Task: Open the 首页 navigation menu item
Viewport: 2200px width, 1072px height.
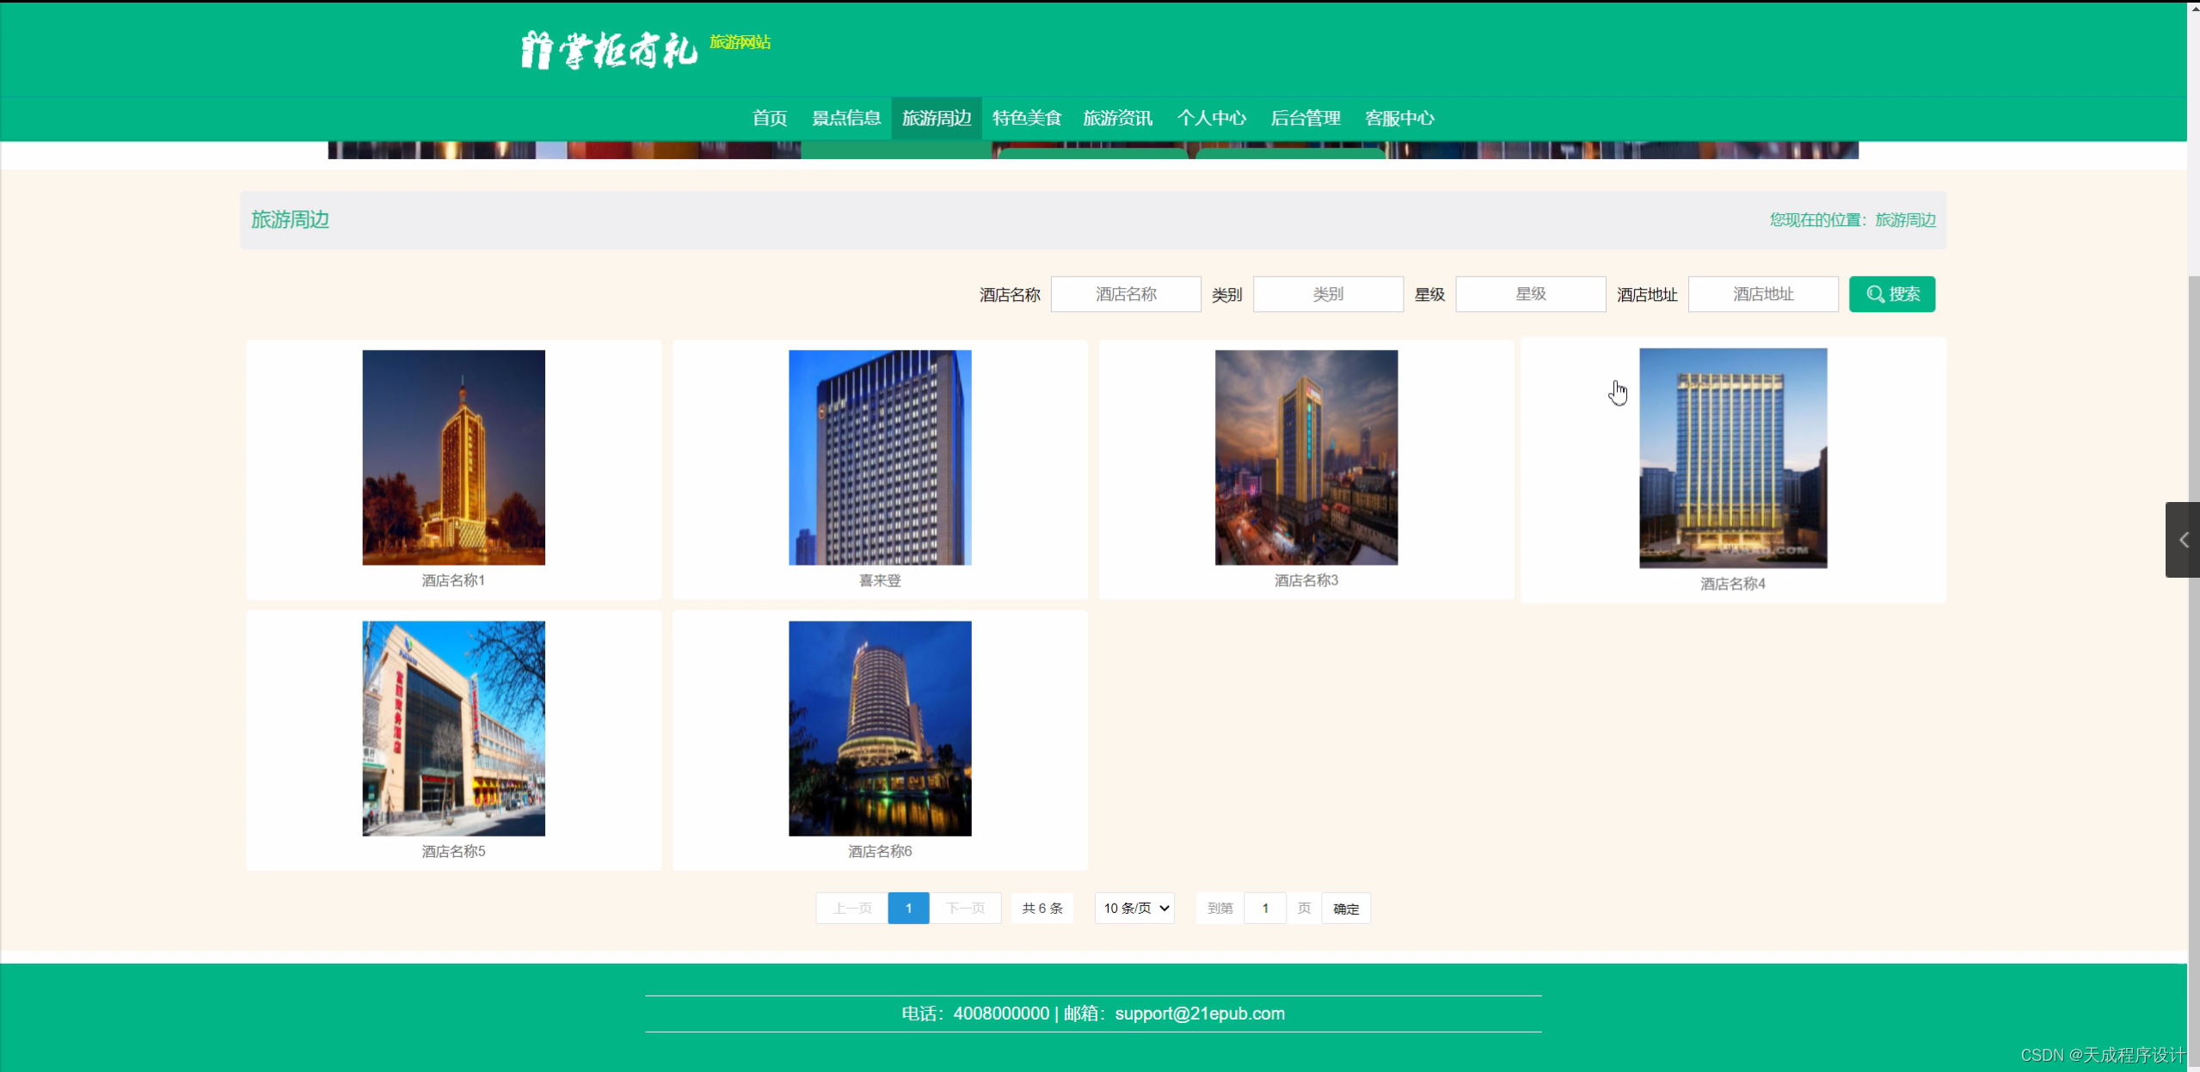Action: (769, 119)
